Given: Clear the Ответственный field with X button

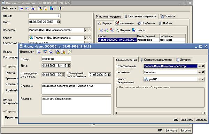Looking at the screenshot, I should tap(203, 66).
